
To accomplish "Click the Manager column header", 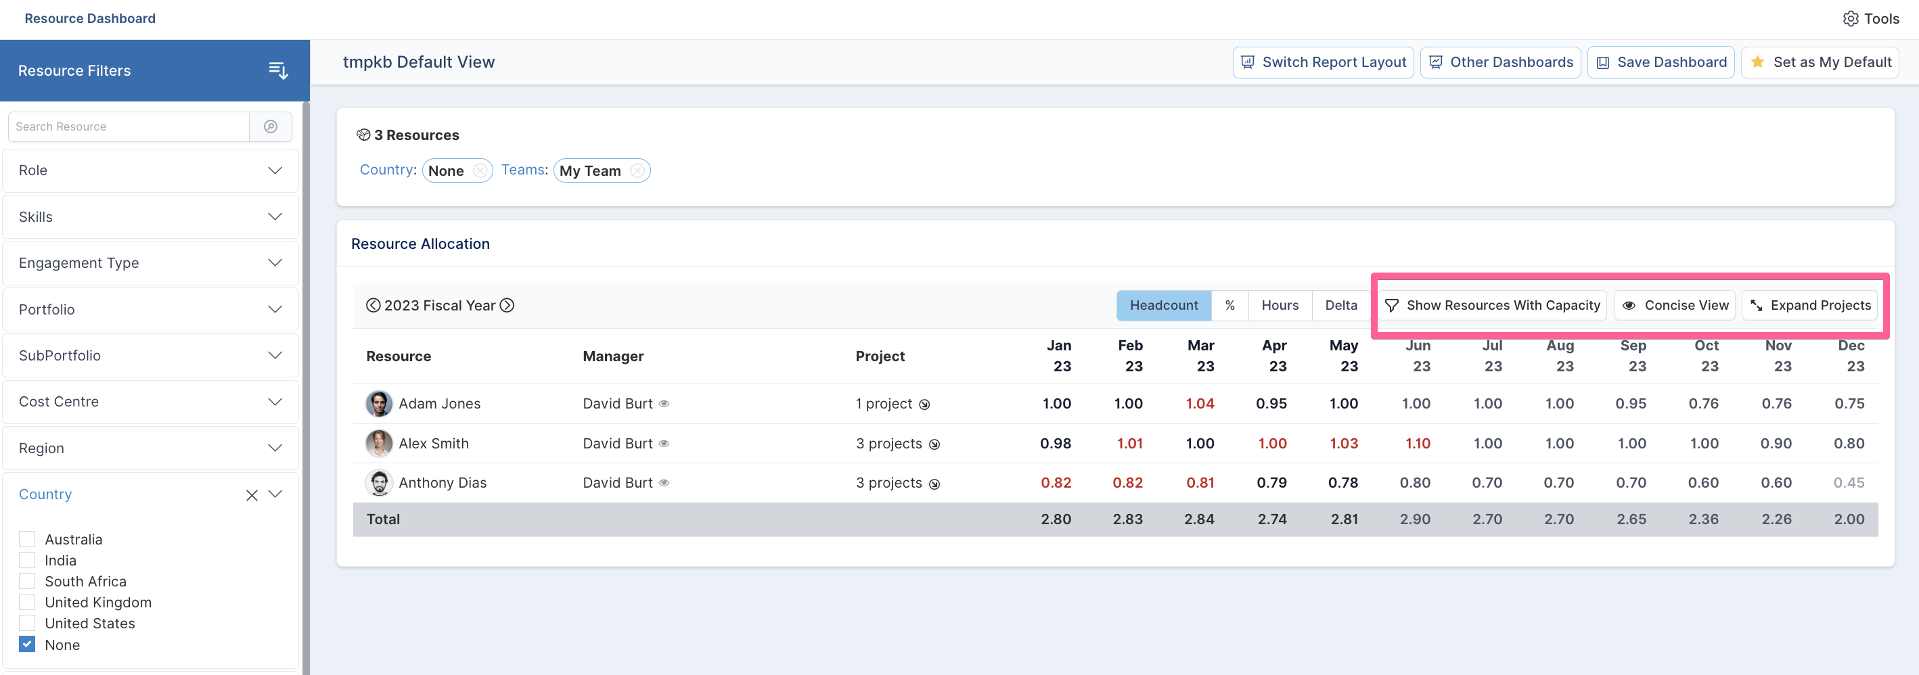I will click(x=612, y=356).
